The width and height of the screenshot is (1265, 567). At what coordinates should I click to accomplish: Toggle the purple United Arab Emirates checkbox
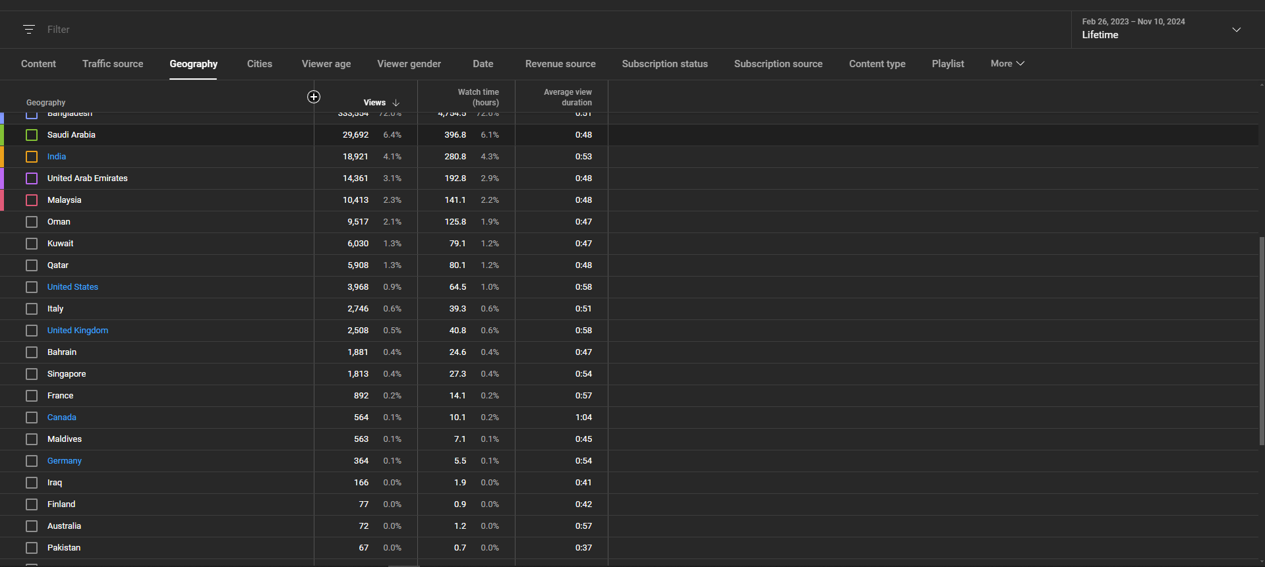[32, 178]
